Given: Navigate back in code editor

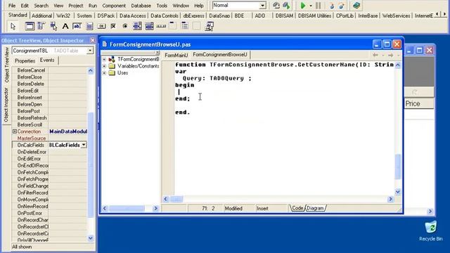Looking at the screenshot, I should (x=375, y=55).
